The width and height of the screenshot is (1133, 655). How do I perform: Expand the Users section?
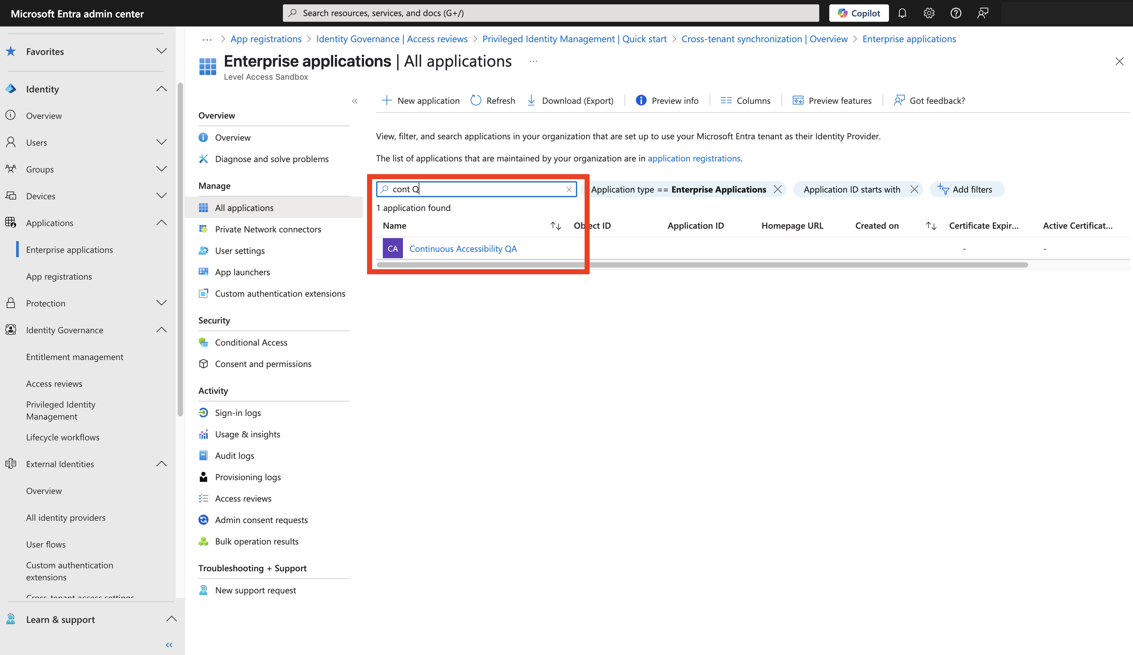coord(162,142)
